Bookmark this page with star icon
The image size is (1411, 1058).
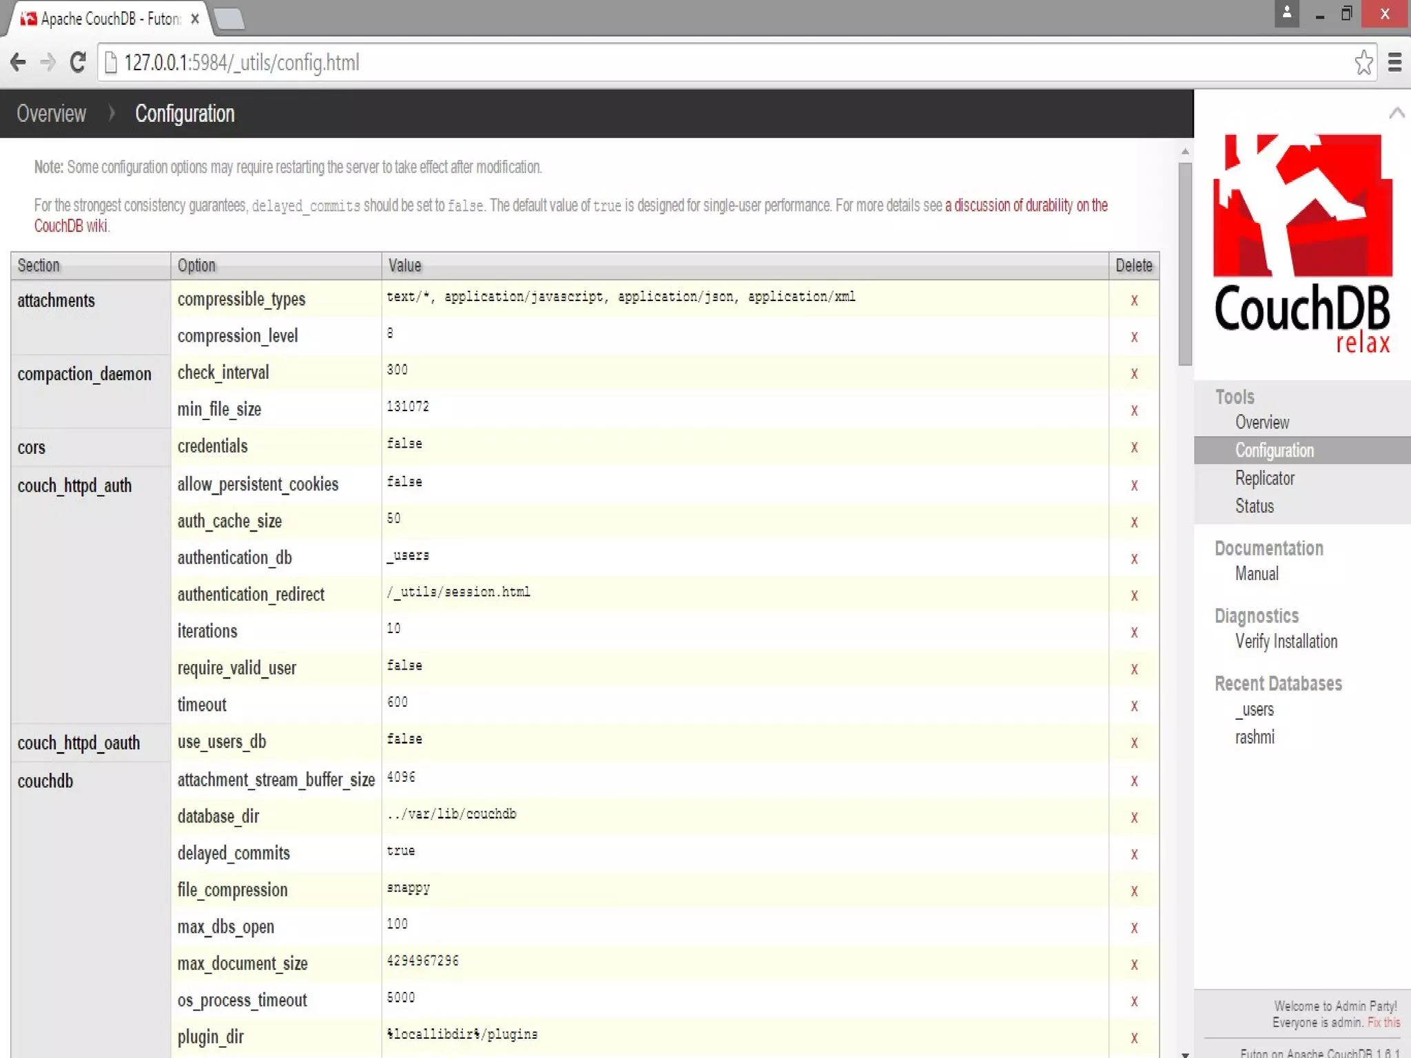click(x=1363, y=63)
